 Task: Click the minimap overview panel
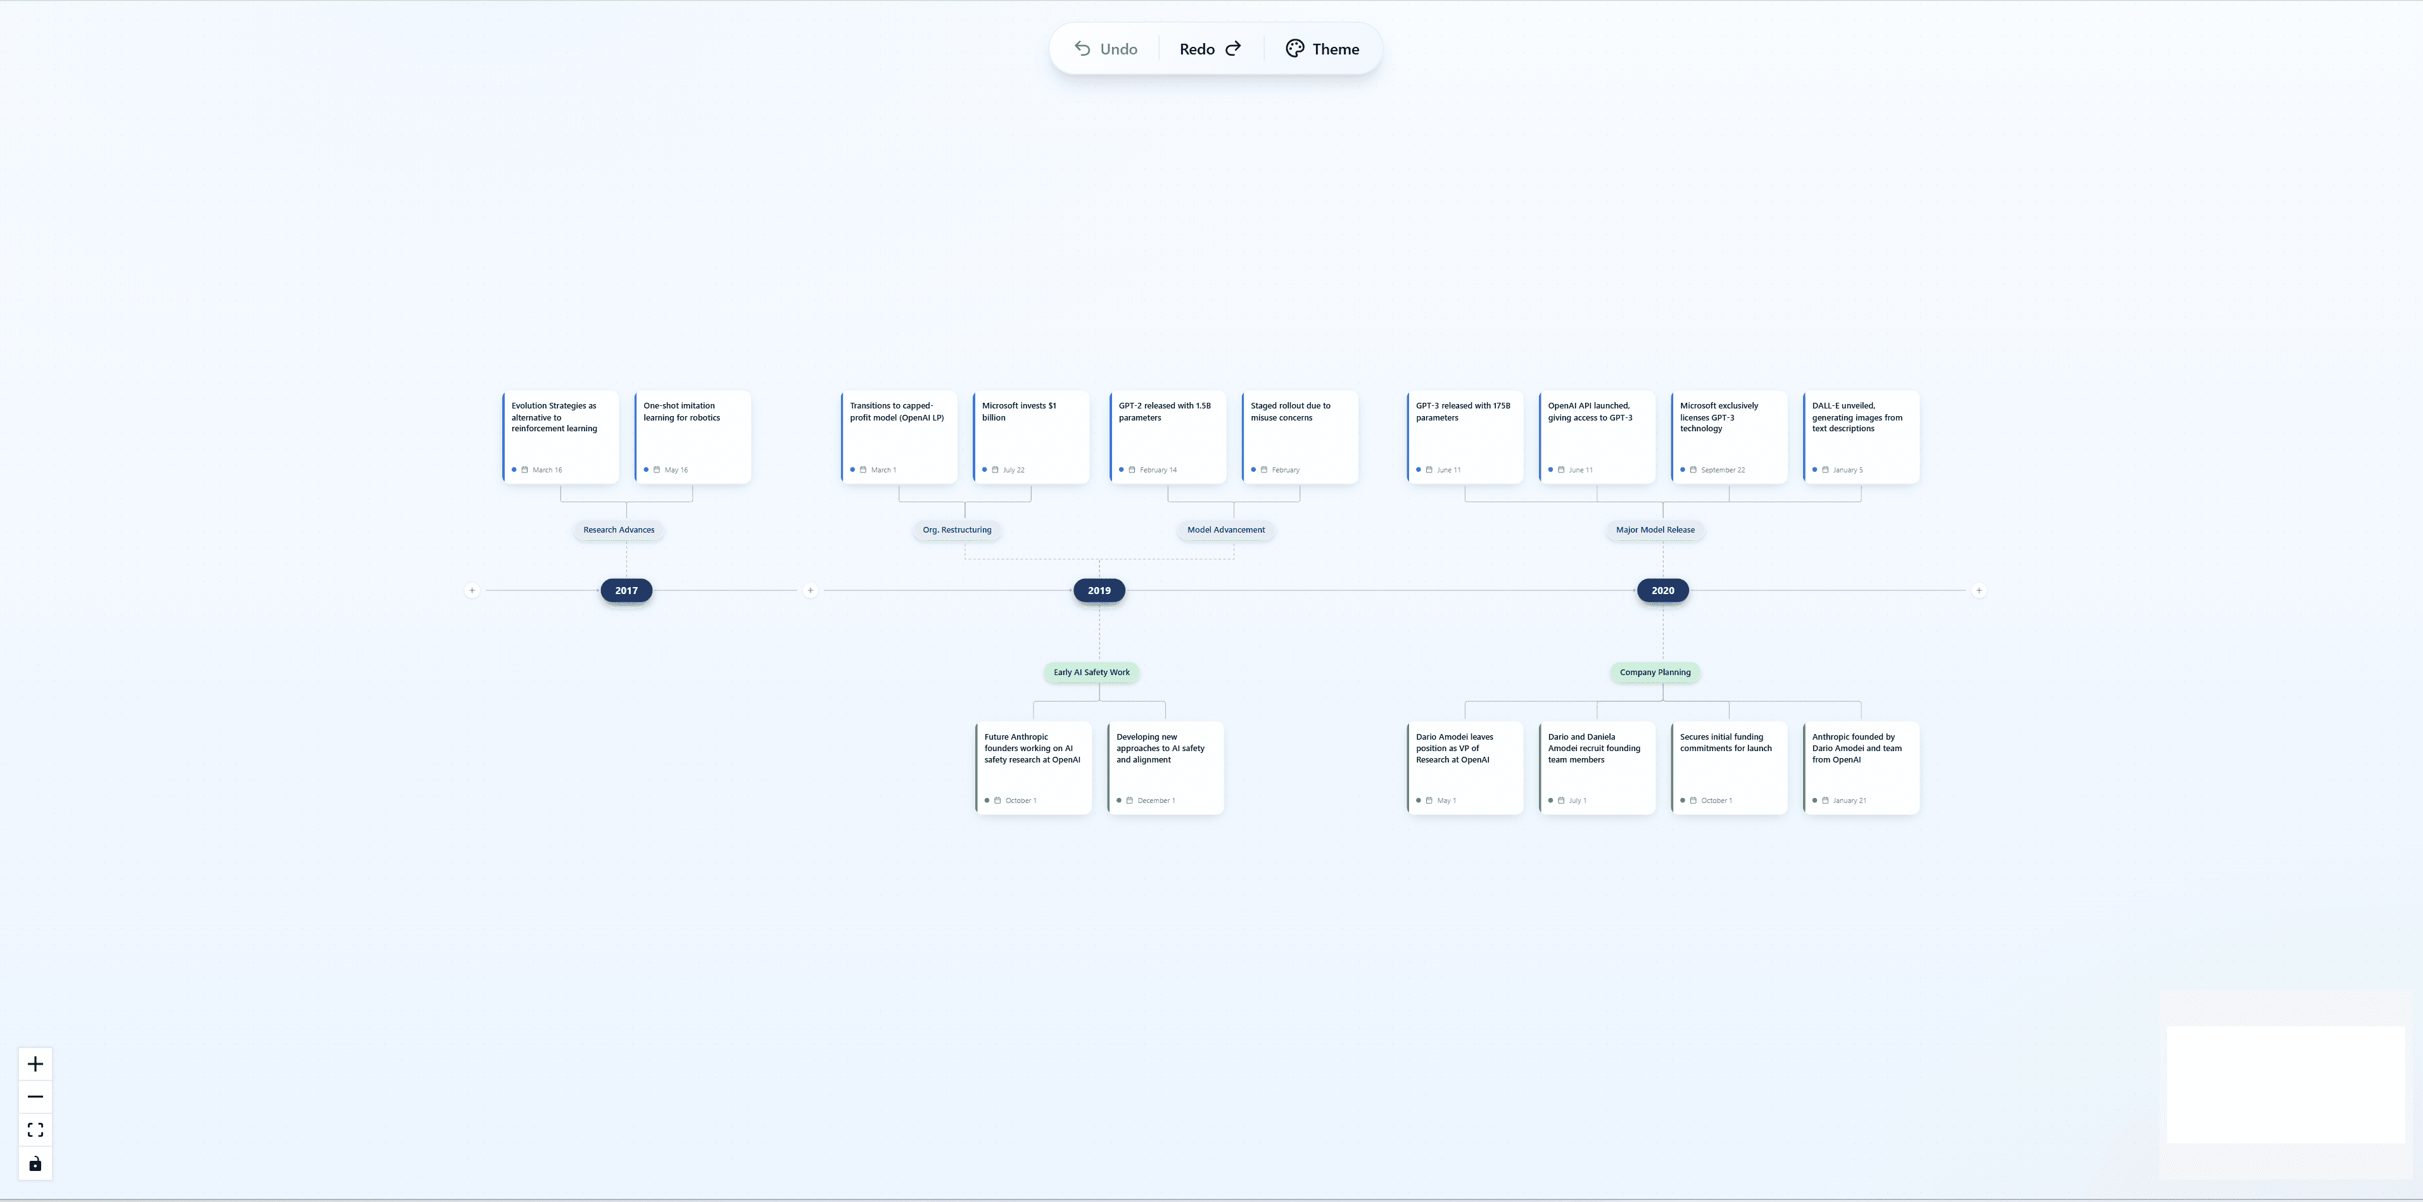(2286, 1084)
